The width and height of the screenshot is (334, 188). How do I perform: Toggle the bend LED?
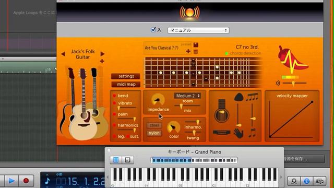tap(114, 96)
